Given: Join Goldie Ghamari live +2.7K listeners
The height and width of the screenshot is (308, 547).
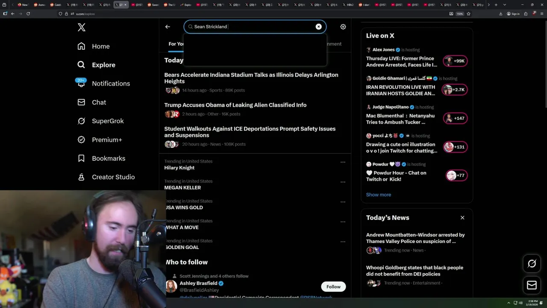Looking at the screenshot, I should [x=455, y=89].
